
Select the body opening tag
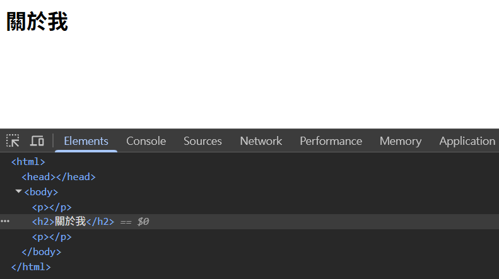pos(41,192)
